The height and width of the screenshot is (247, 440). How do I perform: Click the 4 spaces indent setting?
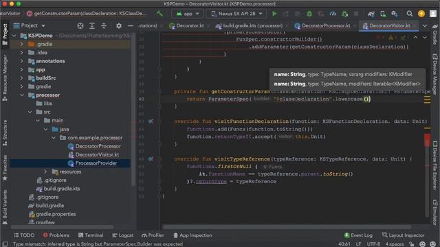[394, 244]
